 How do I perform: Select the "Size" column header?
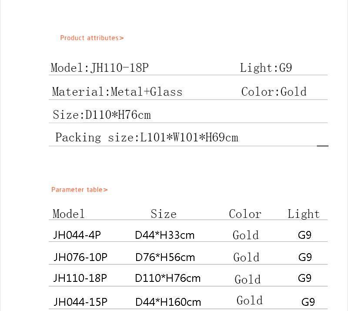click(164, 214)
